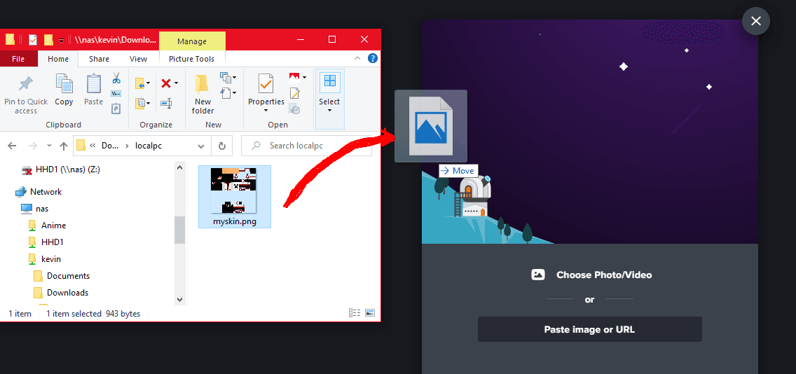Click the Cut scissors icon

(x=116, y=78)
